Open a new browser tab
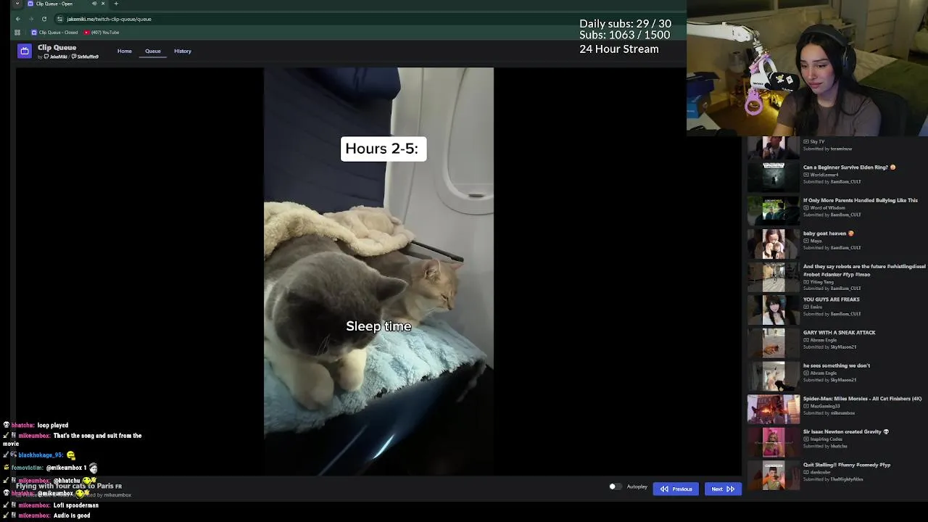This screenshot has height=522, width=928. [116, 4]
